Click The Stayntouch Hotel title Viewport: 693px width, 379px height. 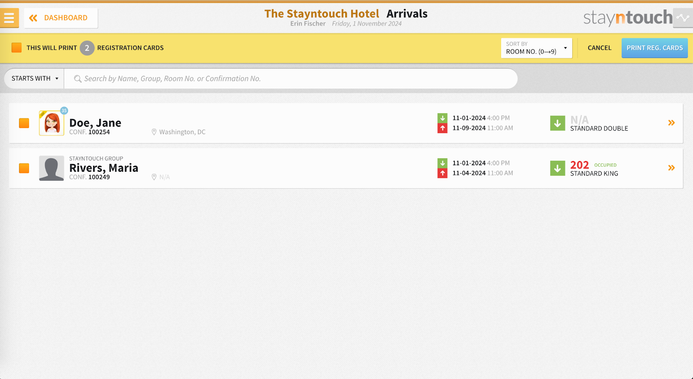click(322, 14)
